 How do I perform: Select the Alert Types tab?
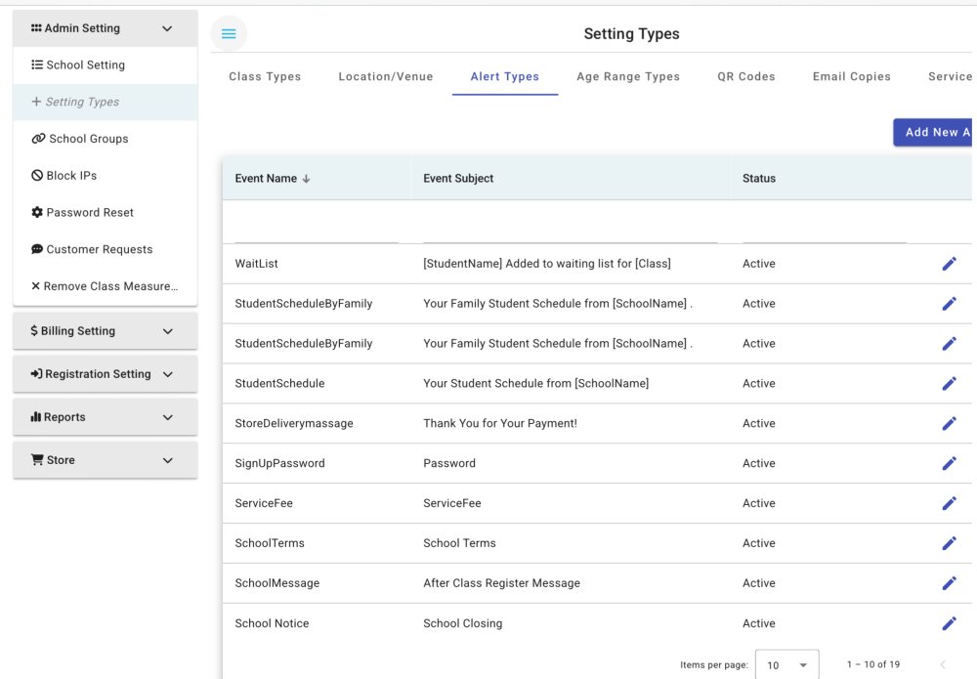tap(505, 76)
